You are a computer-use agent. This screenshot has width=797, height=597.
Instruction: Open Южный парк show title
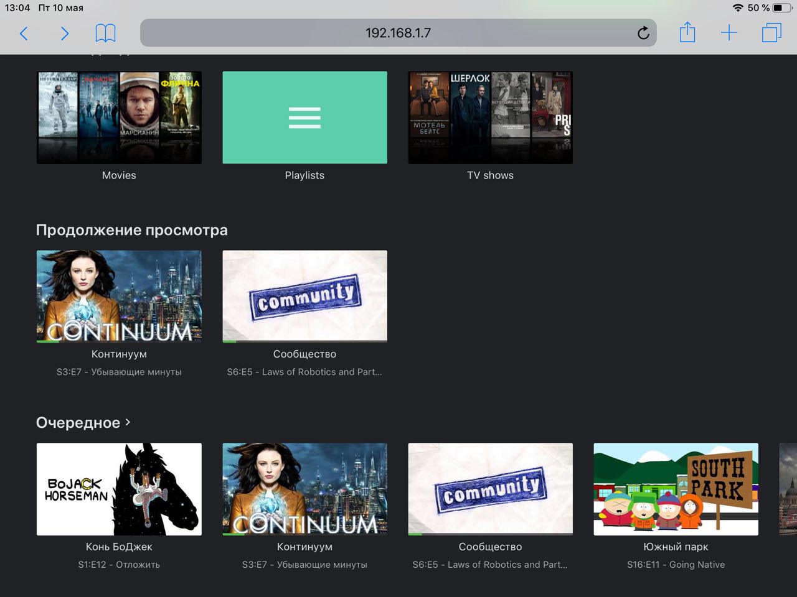pyautogui.click(x=676, y=547)
